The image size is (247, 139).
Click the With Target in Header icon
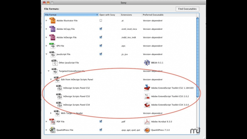pyautogui.click(x=57, y=113)
